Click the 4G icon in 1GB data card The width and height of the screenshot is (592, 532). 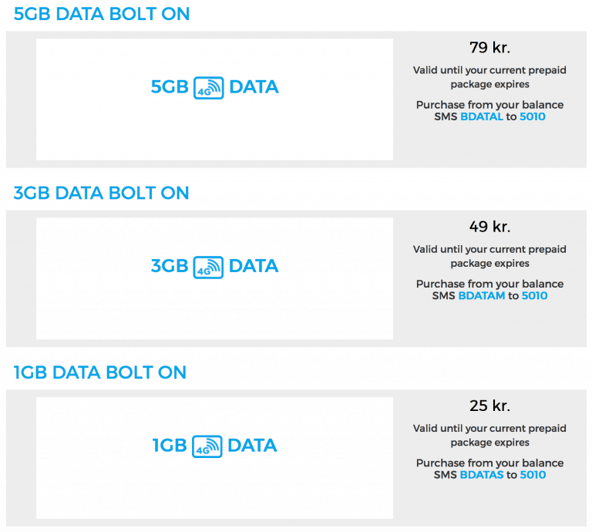tap(208, 446)
